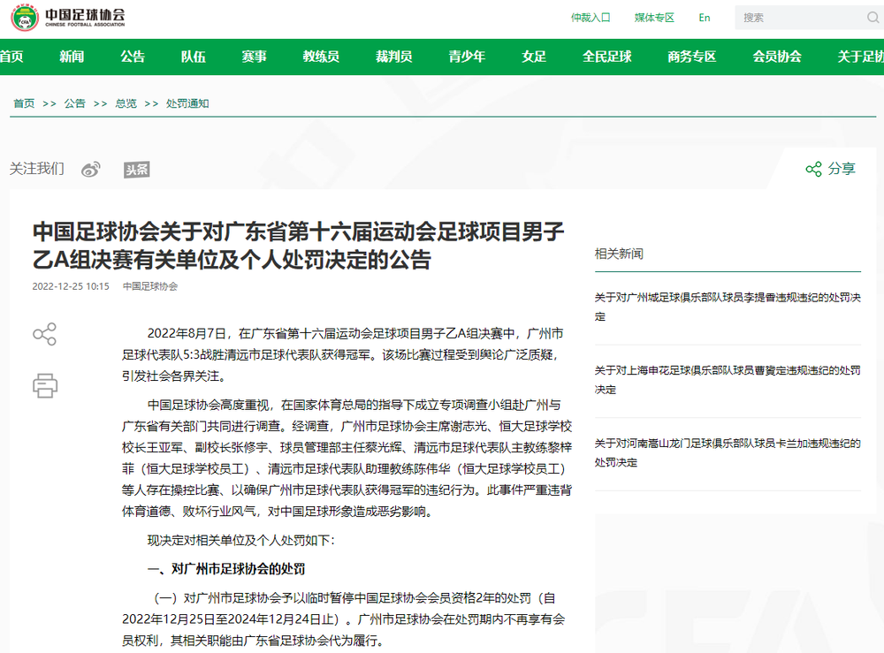This screenshot has height=653, width=884.
Task: Click the line 现决定对相关单位及个人处罚如下
Action: (x=241, y=540)
